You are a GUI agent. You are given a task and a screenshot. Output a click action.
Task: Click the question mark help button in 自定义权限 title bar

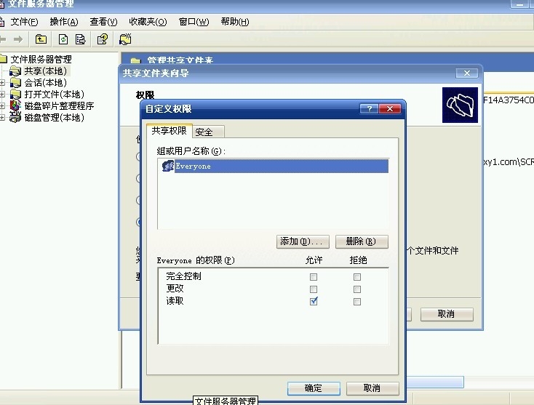click(370, 109)
